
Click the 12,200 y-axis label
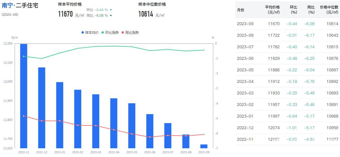(8, 43)
